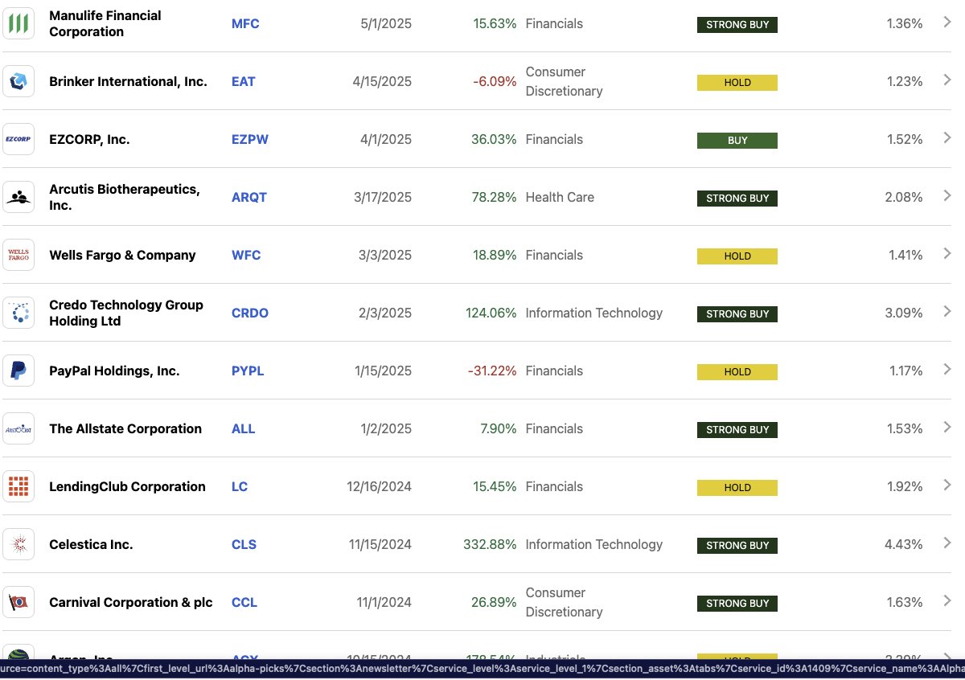
Task: Select Carnival Corporation & plc name
Action: click(x=131, y=603)
